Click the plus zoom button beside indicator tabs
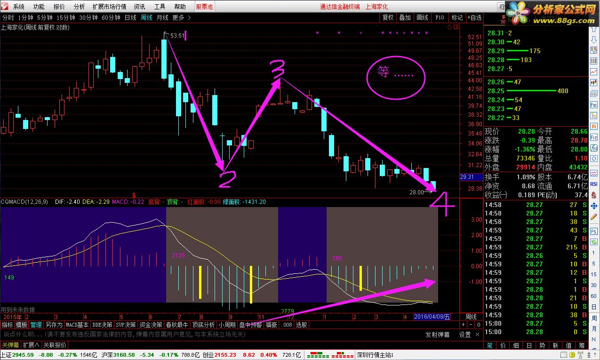The width and height of the screenshot is (600, 360). [x=464, y=325]
